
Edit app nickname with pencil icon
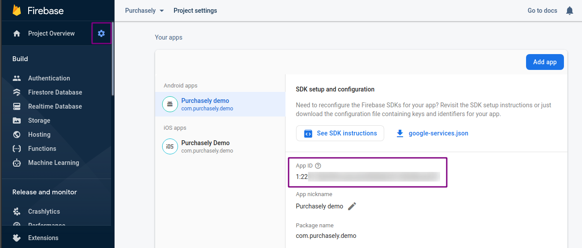(x=352, y=206)
